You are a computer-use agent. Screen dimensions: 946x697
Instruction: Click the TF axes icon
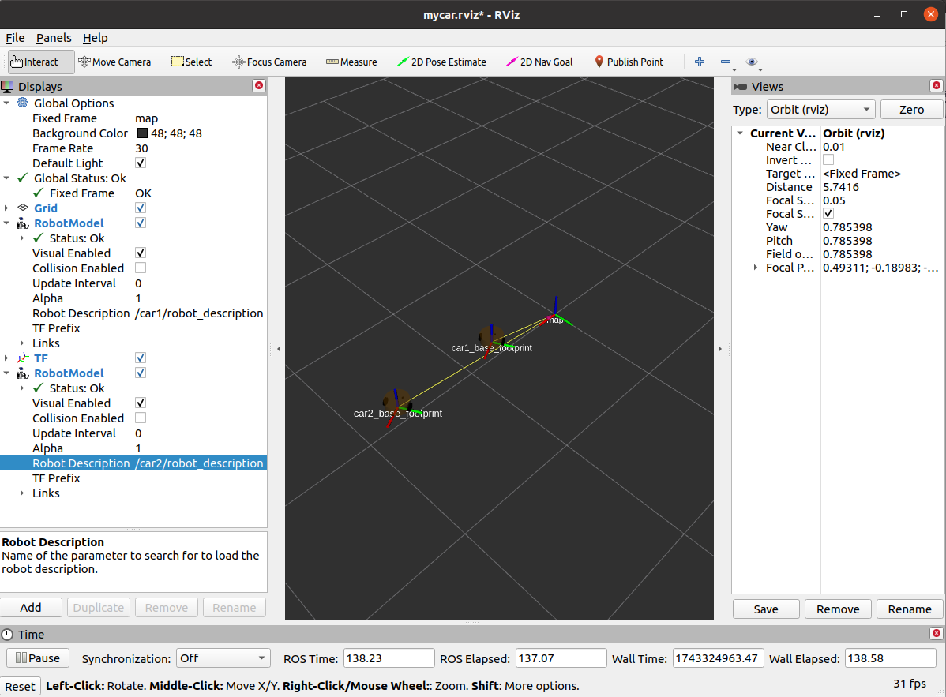coord(22,358)
